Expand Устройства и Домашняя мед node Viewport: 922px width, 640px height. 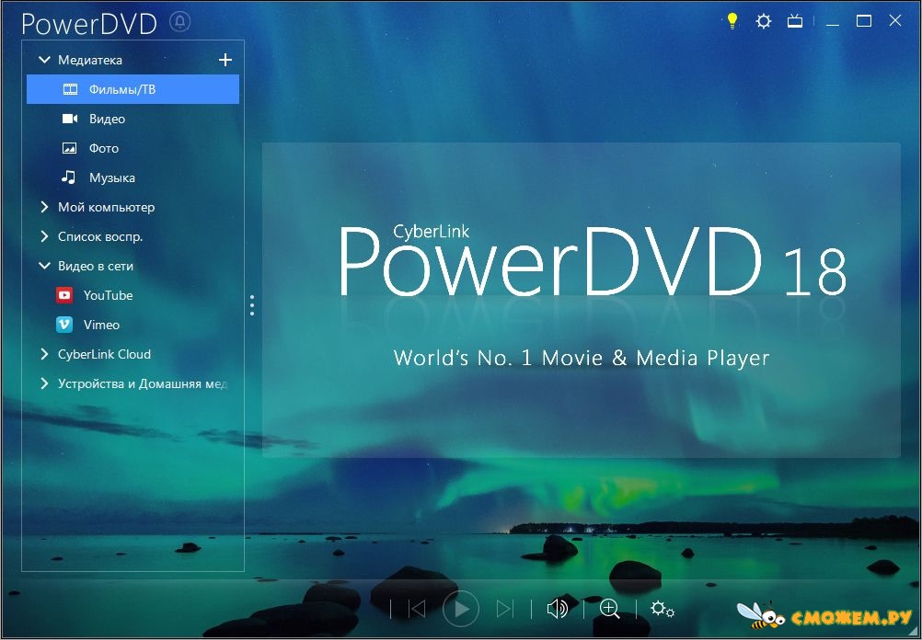point(44,383)
